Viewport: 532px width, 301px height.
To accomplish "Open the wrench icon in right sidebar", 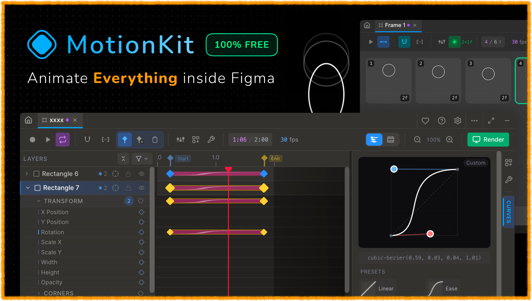I will (508, 180).
